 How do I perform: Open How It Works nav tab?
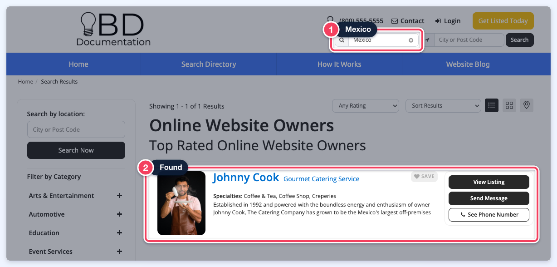(339, 64)
